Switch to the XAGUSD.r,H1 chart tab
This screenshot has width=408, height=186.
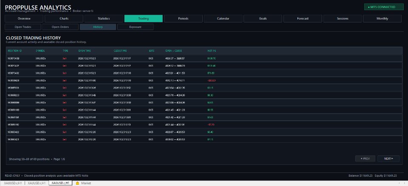pos(60,183)
